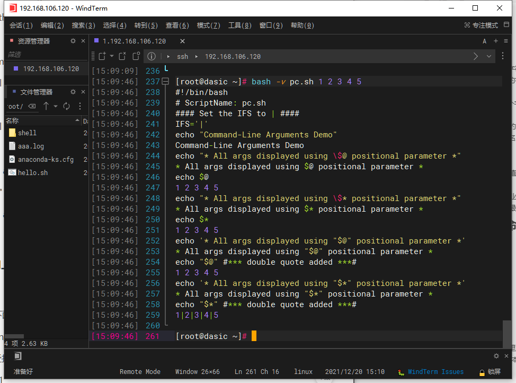Open the 会话(1) session menu
516x383 pixels.
pos(21,25)
